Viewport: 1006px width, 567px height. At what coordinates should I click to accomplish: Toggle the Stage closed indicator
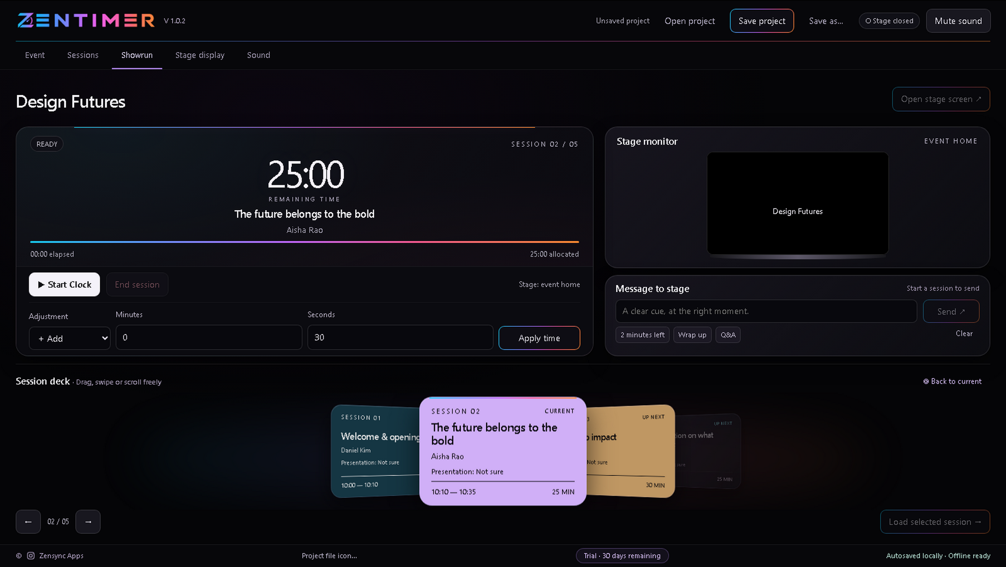[889, 21]
